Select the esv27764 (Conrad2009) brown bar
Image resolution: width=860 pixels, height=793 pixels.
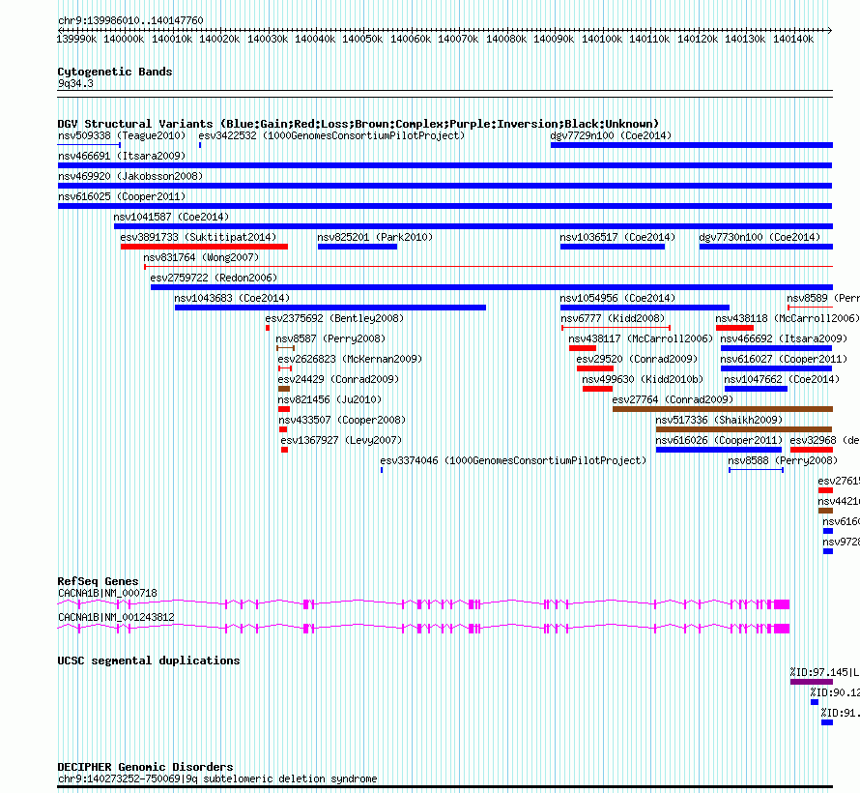click(723, 409)
